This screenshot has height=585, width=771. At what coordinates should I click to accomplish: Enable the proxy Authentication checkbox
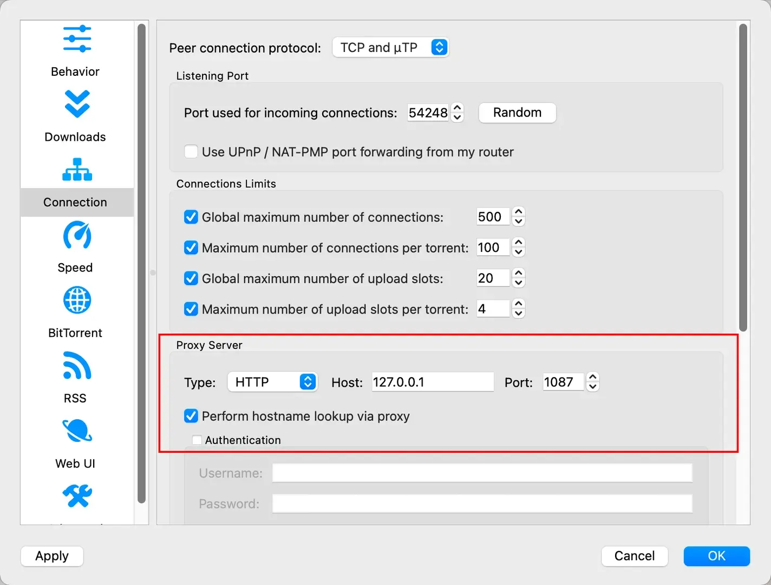[x=197, y=440]
